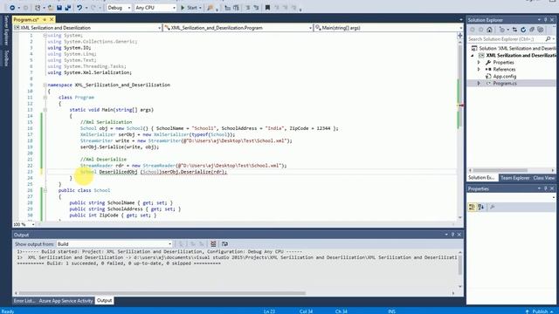Click the search magnifier in Solution Explorer
Image resolution: width=559 pixels, height=314 pixels.
(548, 38)
